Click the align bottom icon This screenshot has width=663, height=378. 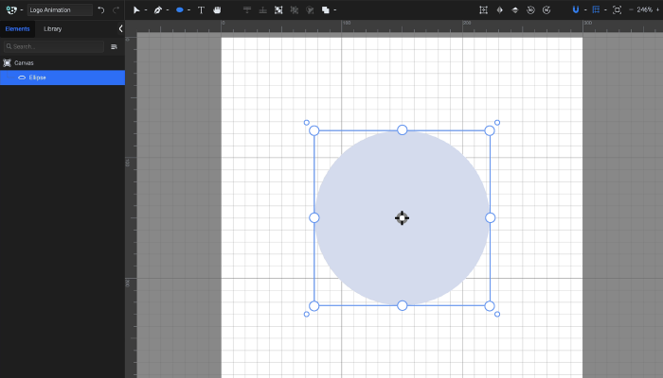(262, 9)
